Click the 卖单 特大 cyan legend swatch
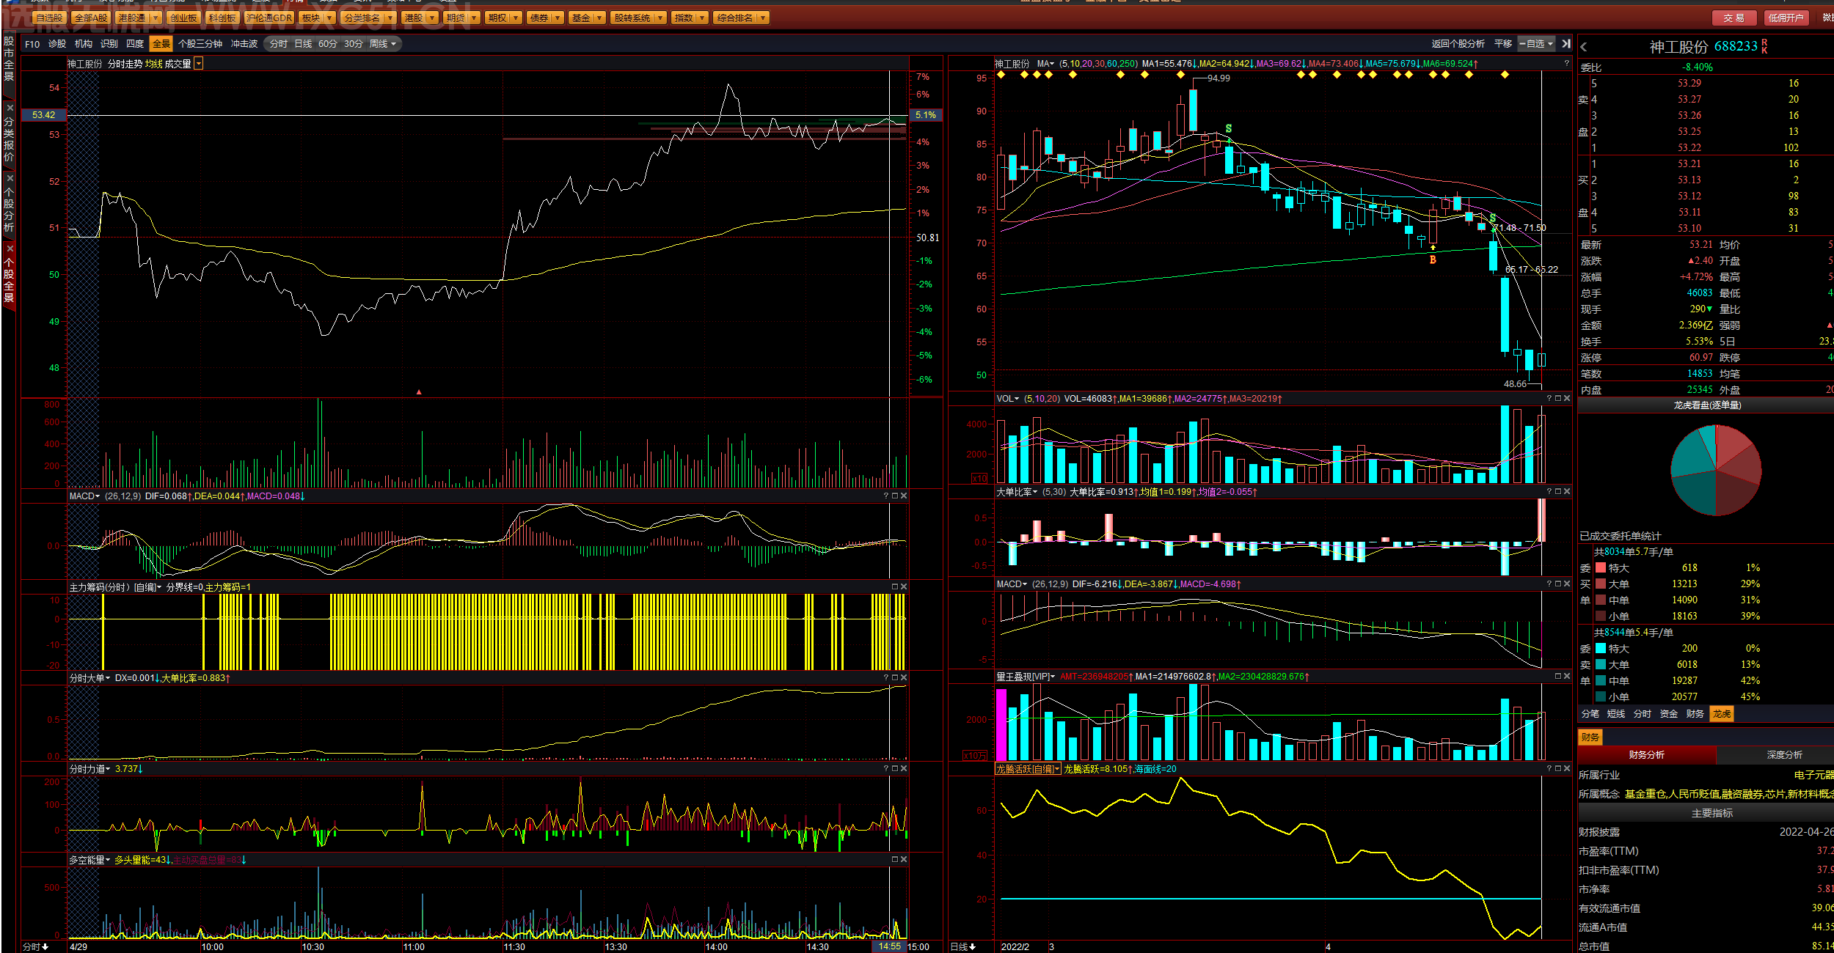1834x953 pixels. pos(1601,649)
